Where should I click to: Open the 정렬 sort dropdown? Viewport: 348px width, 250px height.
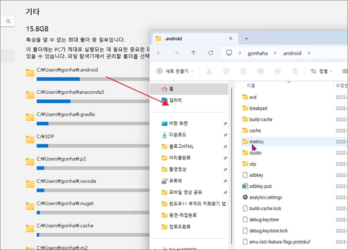(322, 71)
